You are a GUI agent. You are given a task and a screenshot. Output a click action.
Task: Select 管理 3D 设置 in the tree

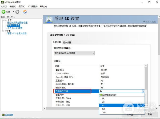pos(14,25)
